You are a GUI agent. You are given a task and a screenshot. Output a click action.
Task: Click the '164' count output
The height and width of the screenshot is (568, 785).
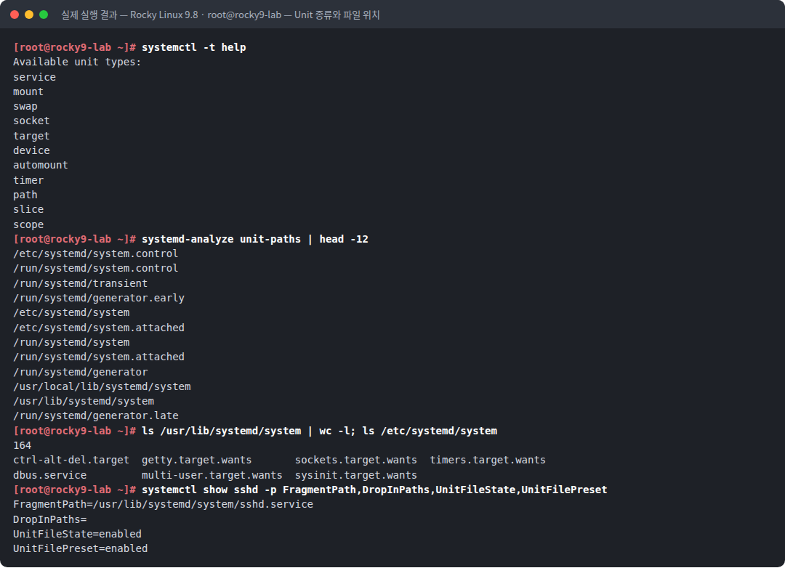click(x=22, y=445)
